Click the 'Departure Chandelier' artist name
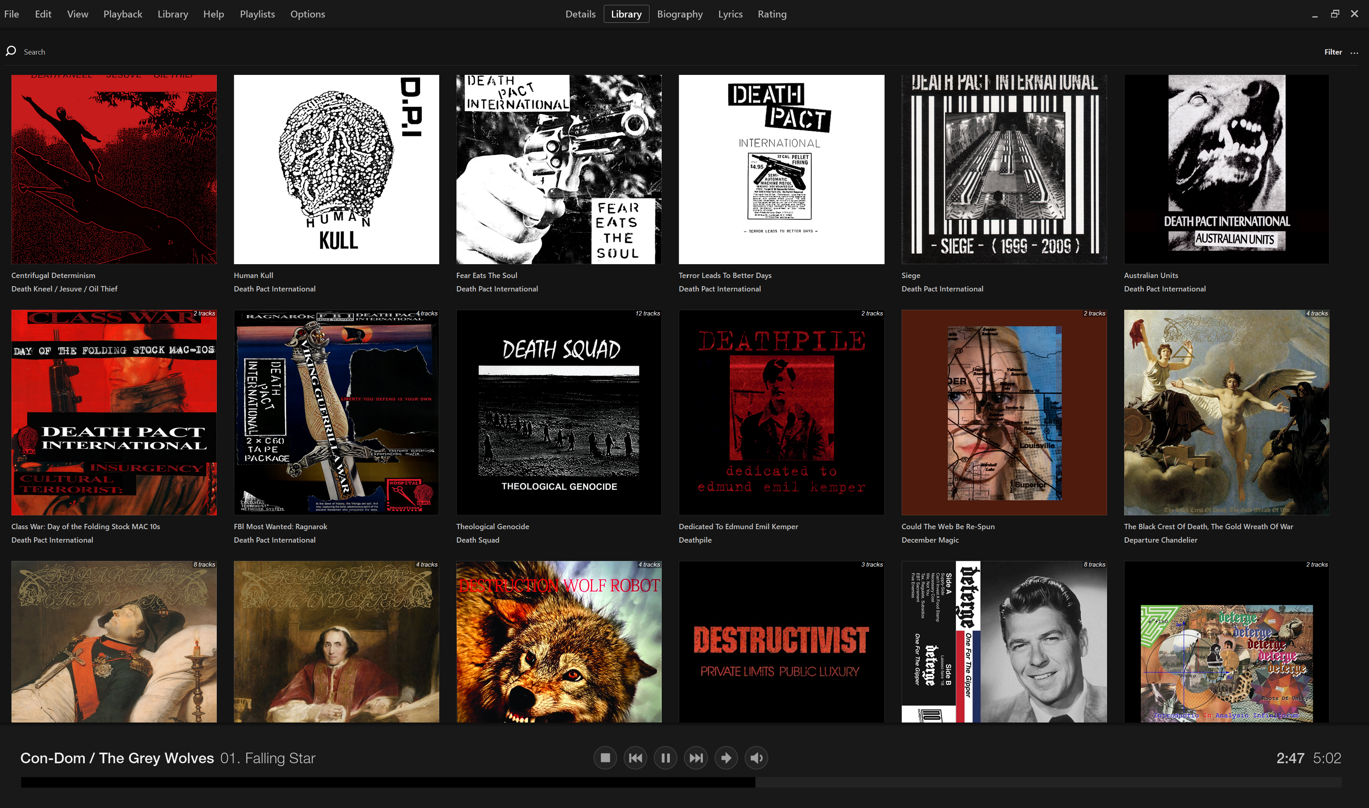The height and width of the screenshot is (808, 1369). point(1160,540)
